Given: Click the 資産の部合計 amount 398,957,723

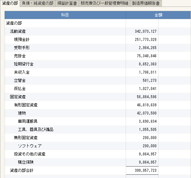Looking at the screenshot, I should coord(146,170).
